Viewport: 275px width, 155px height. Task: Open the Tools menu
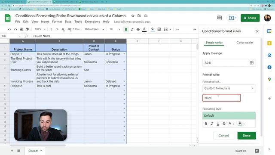78,22
